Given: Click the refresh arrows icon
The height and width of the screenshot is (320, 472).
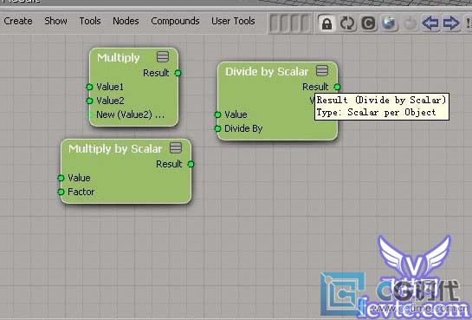Looking at the screenshot, I should pos(347,23).
